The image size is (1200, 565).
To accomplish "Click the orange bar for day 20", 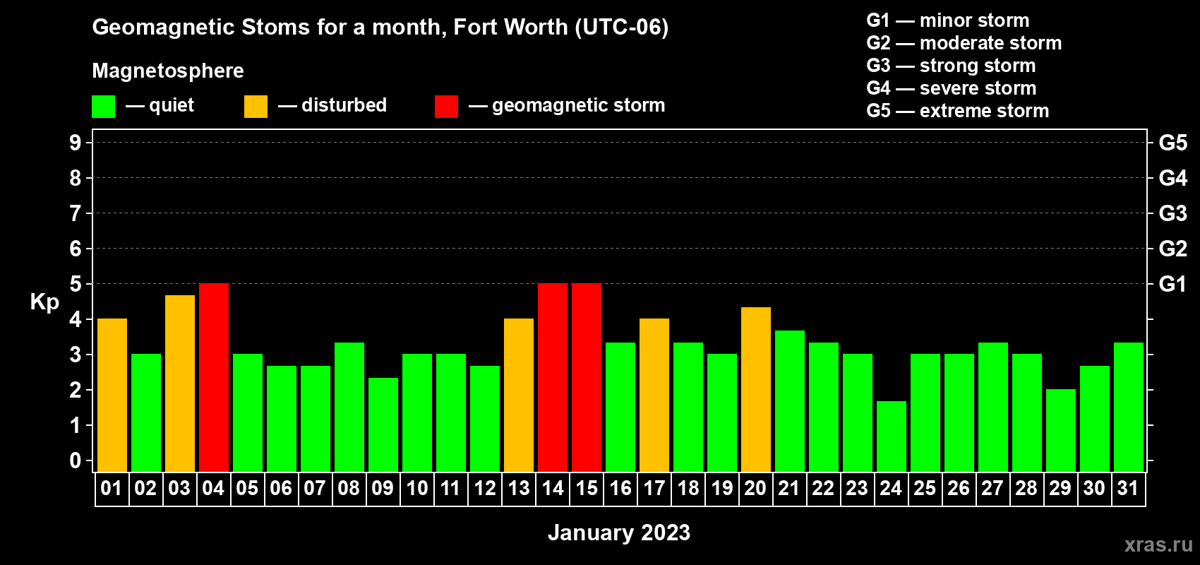I will pos(756,389).
